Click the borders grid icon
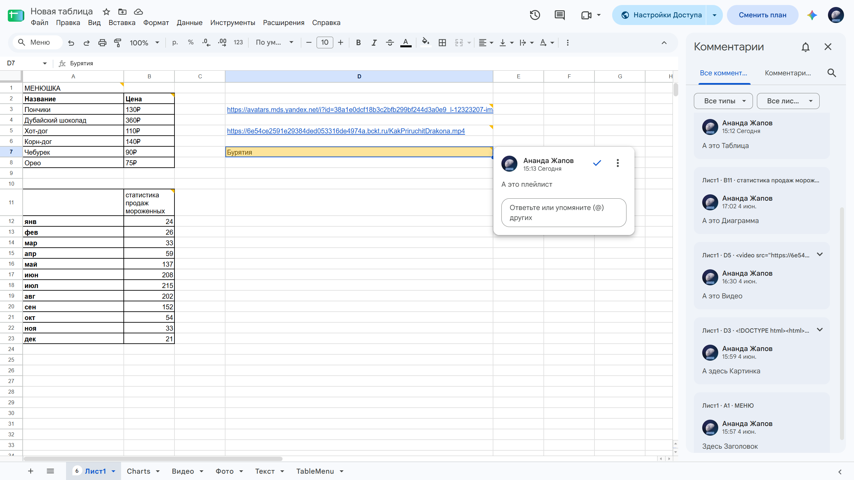The height and width of the screenshot is (480, 854). pyautogui.click(x=442, y=43)
